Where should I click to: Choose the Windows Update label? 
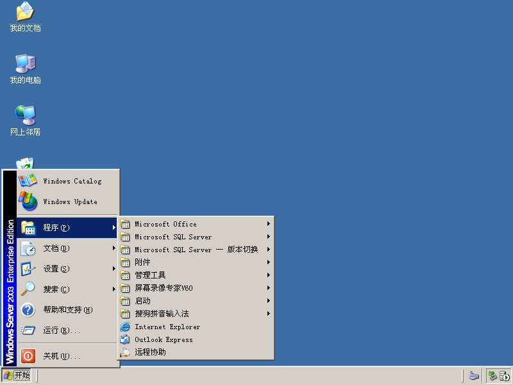pos(71,201)
